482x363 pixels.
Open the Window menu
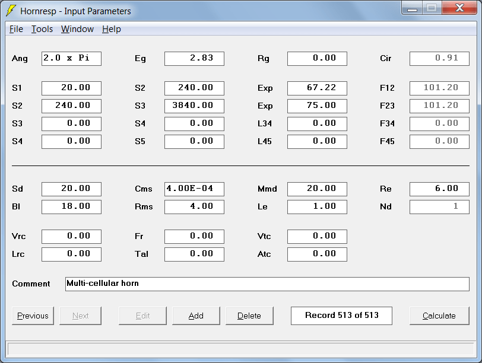point(77,29)
